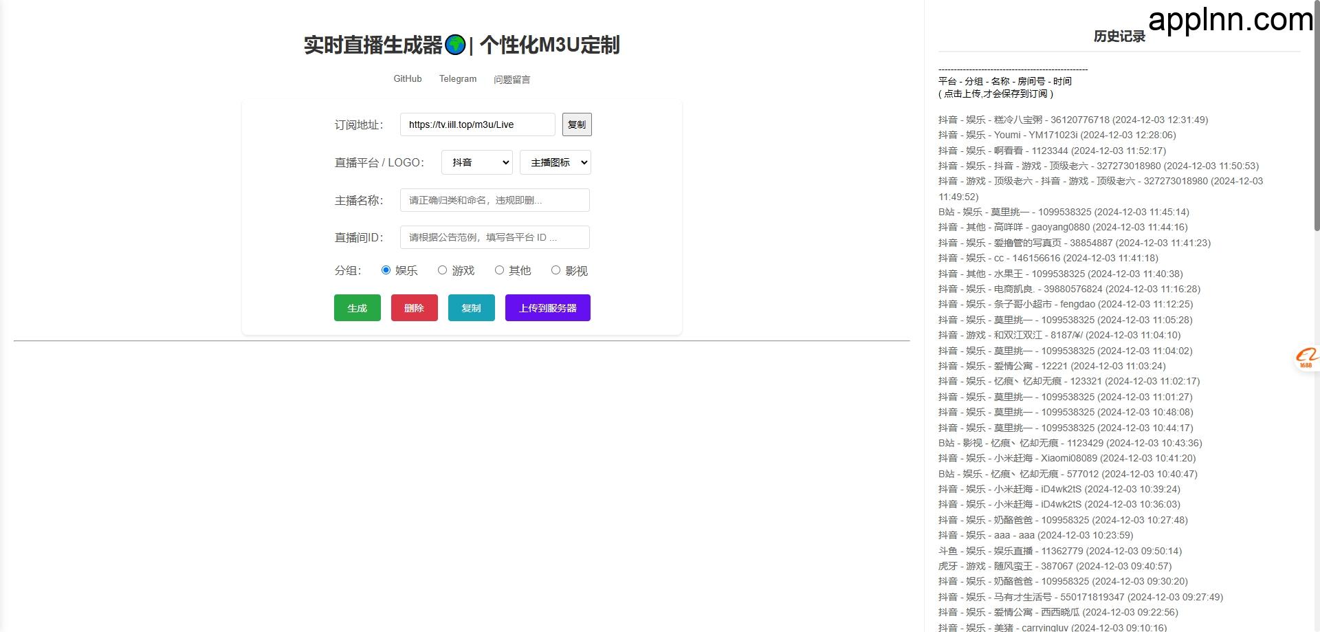Select history entry 奶酪爸爸 10:27:48
The width and height of the screenshot is (1320, 632).
point(1063,520)
